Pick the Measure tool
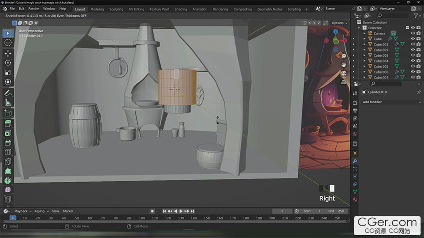Screen dimensions: 424x238 click(8, 102)
